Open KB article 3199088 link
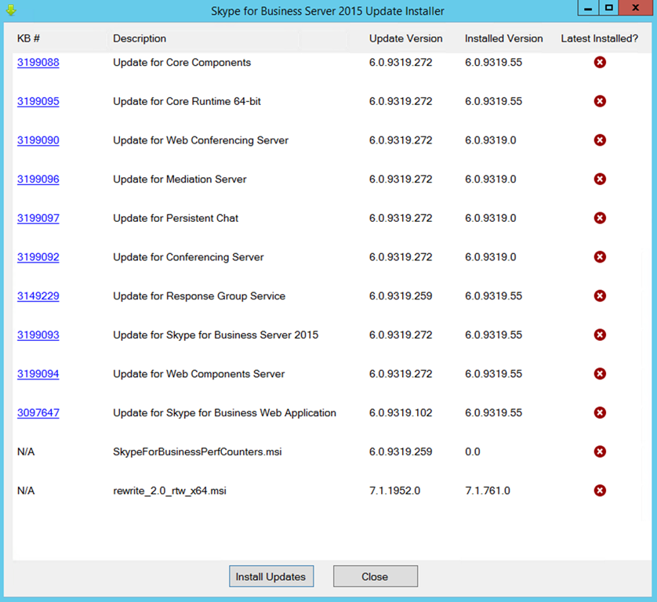Viewport: 657px width, 602px height. [x=38, y=63]
